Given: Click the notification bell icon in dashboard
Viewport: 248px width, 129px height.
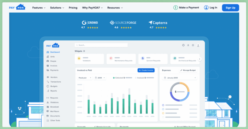Looking at the screenshot, I should click(188, 45).
